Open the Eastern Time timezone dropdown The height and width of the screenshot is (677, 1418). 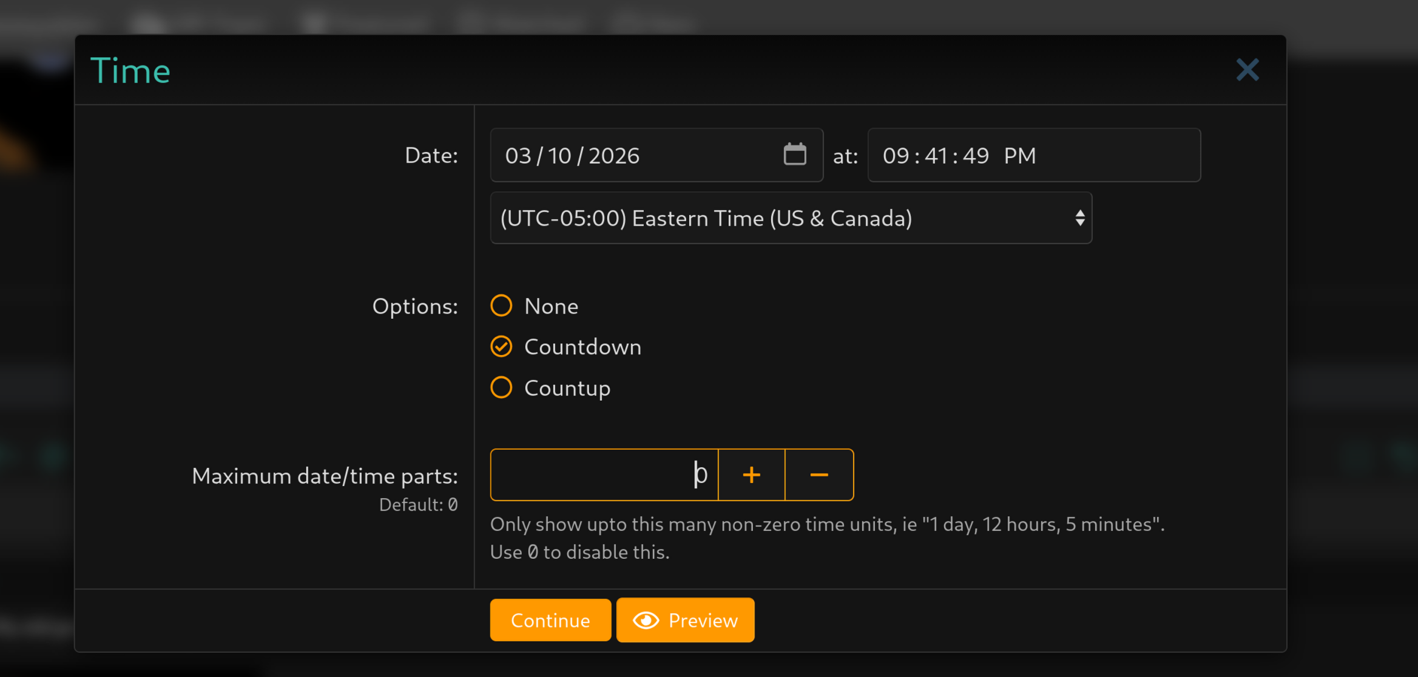[x=790, y=218]
